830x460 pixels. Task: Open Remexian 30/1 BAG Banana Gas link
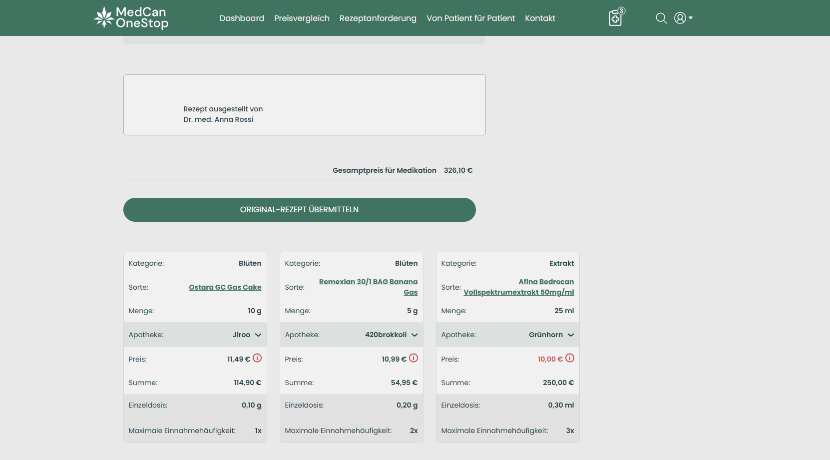[x=368, y=282]
